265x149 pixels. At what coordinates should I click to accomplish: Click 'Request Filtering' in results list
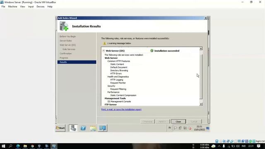118,89
